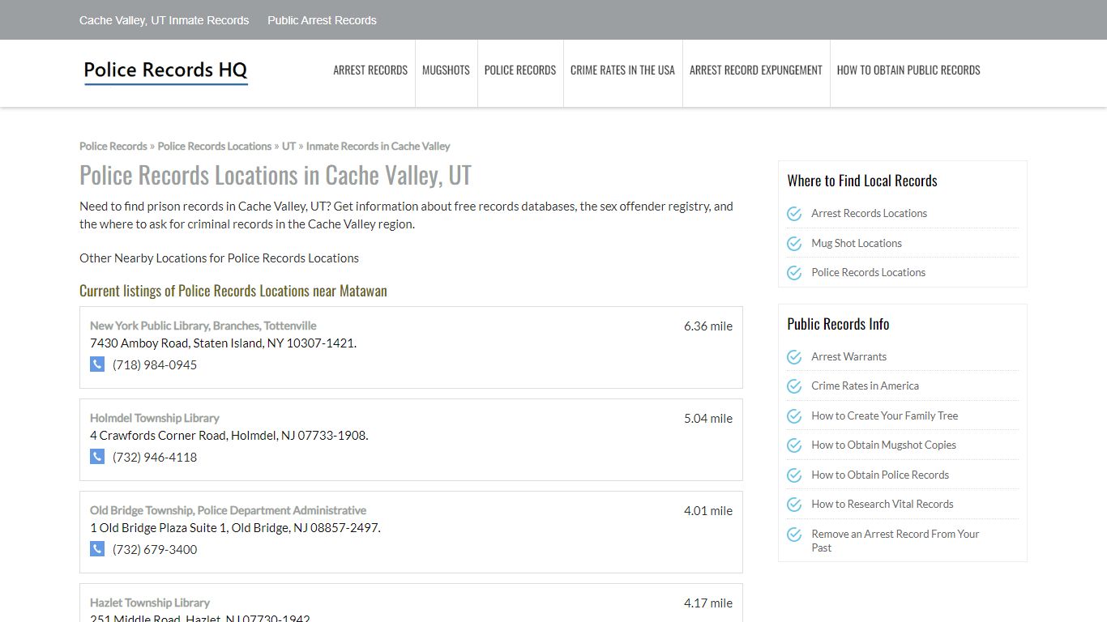1107x622 pixels.
Task: Open the Police Records HQ logo
Action: click(165, 71)
